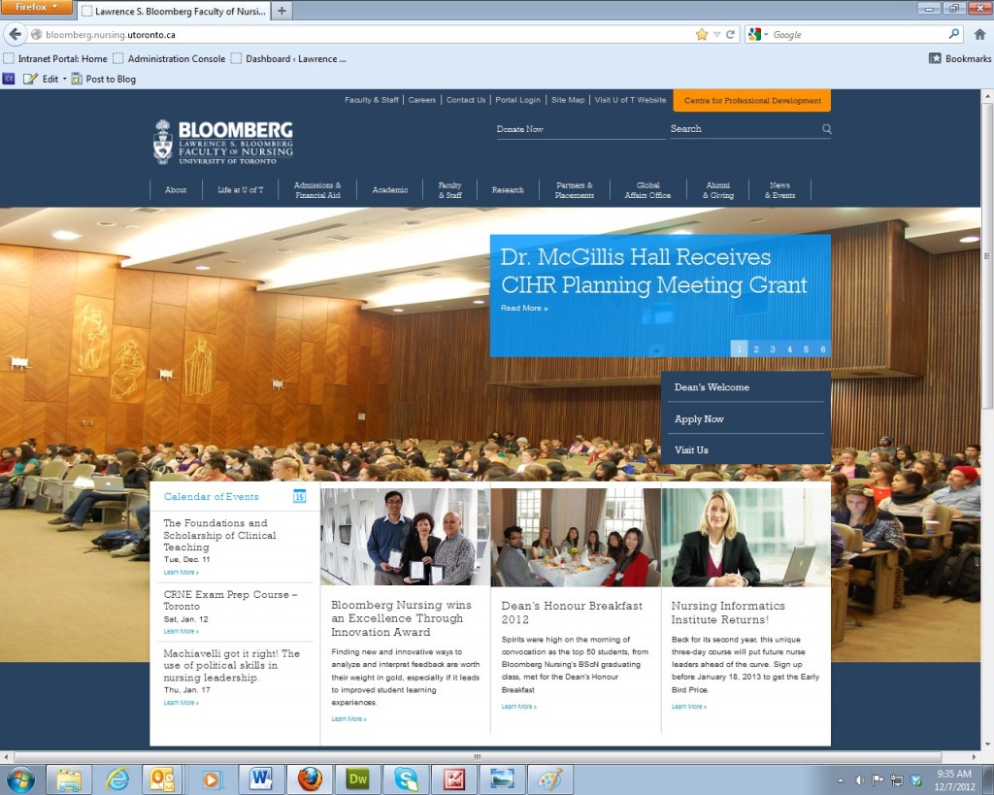Image resolution: width=994 pixels, height=795 pixels.
Task: Click the horizontal scrollbar thumb
Action: tap(478, 757)
